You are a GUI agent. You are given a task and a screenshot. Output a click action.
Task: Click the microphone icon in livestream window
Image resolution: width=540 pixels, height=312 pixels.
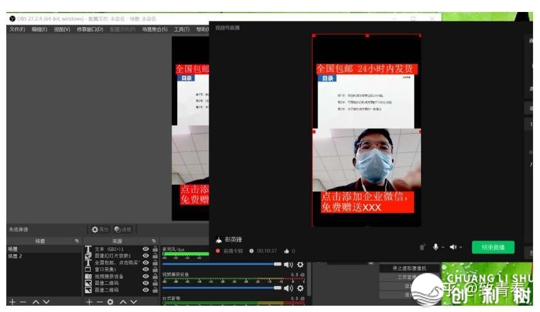click(x=435, y=247)
